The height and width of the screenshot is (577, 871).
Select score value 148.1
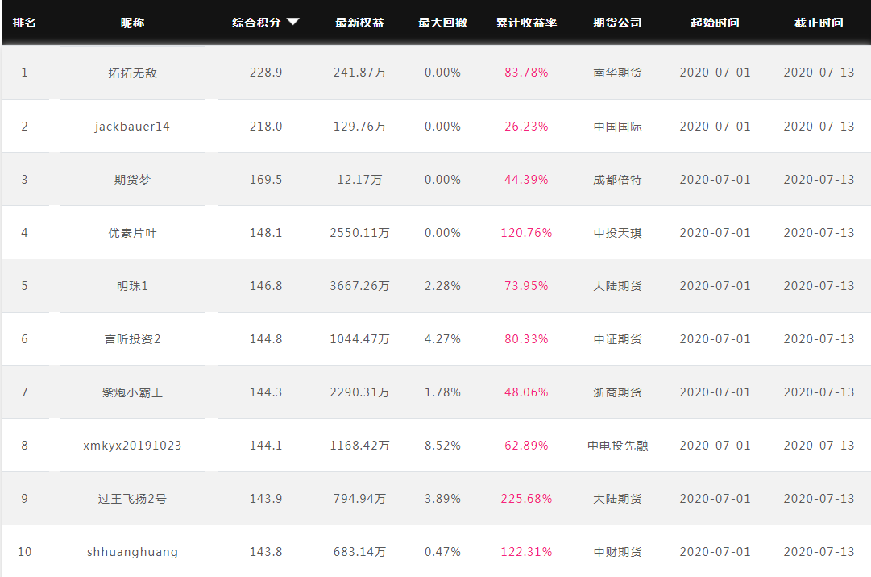tap(266, 233)
